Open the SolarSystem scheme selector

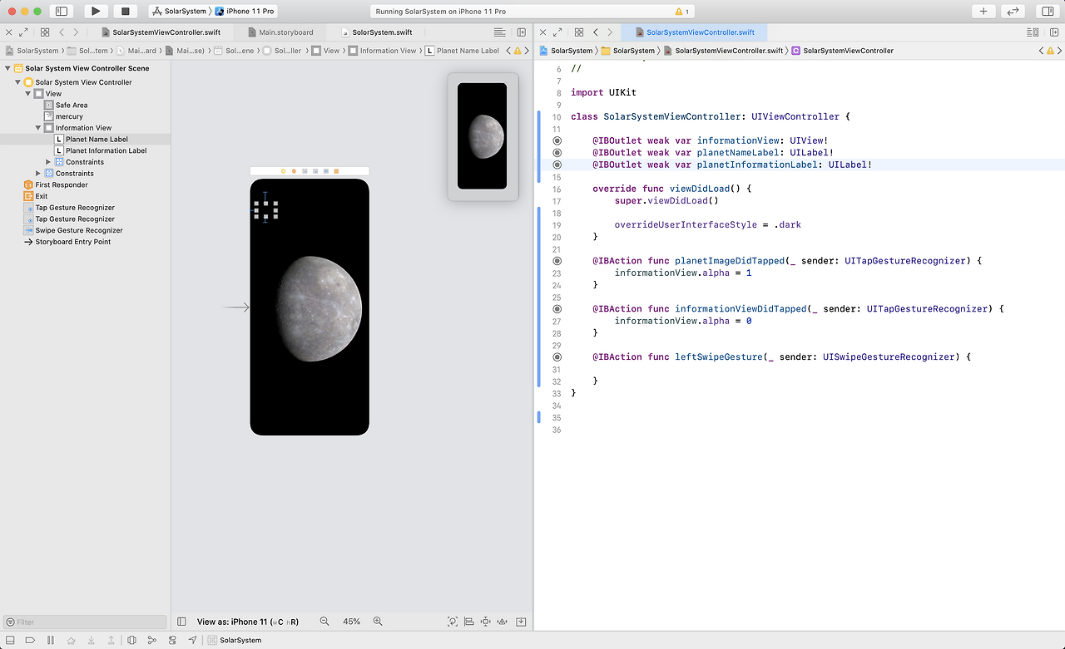(x=179, y=12)
